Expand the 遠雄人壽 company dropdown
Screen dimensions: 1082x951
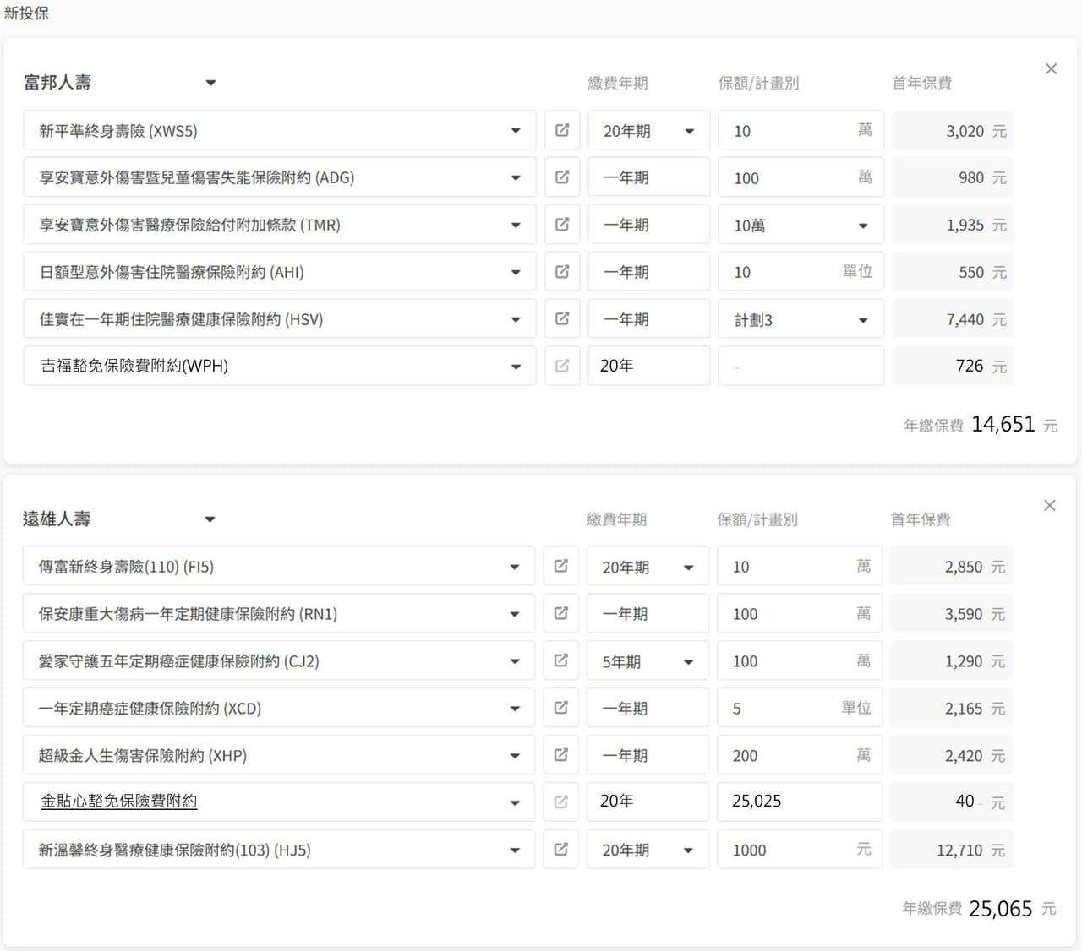[210, 519]
